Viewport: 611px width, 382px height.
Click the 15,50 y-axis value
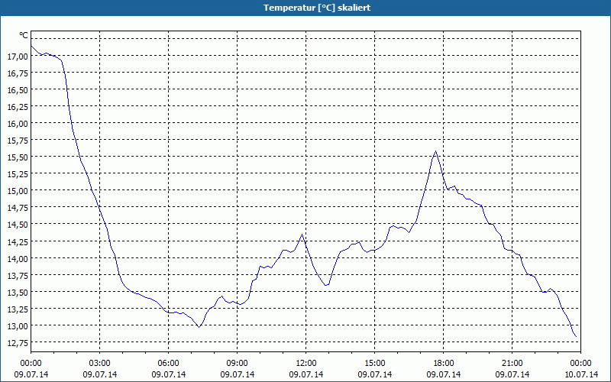[x=18, y=157]
